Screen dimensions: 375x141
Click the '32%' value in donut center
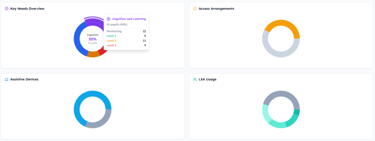pyautogui.click(x=93, y=39)
